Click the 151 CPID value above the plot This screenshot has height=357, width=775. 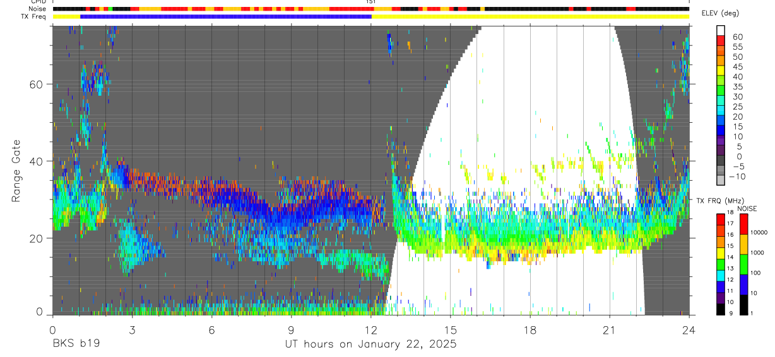(371, 3)
